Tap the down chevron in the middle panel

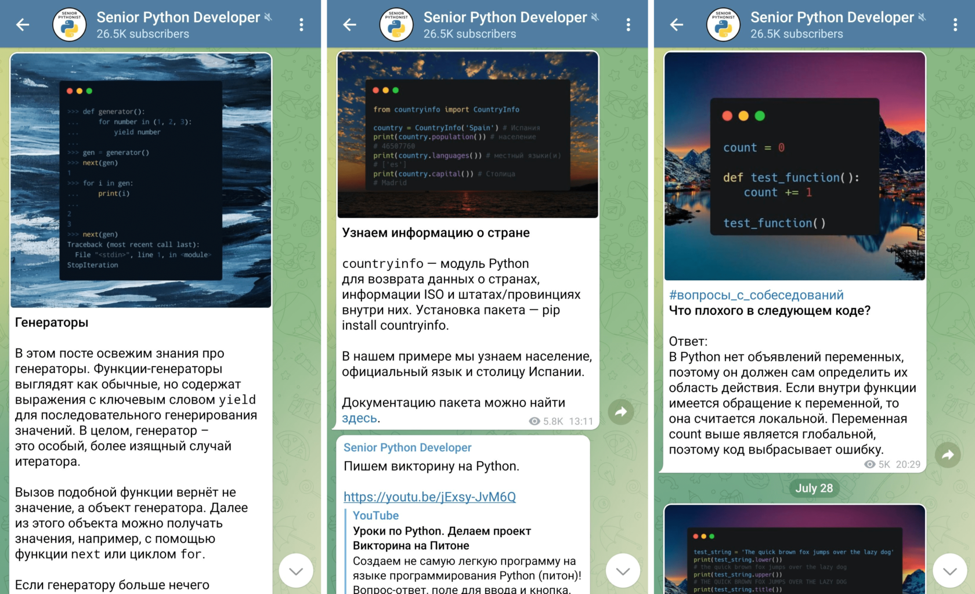point(622,570)
